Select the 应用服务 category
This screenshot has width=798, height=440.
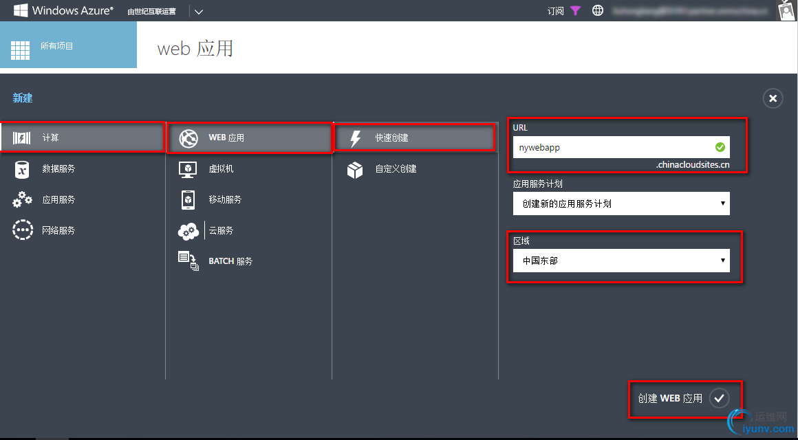[x=83, y=199]
